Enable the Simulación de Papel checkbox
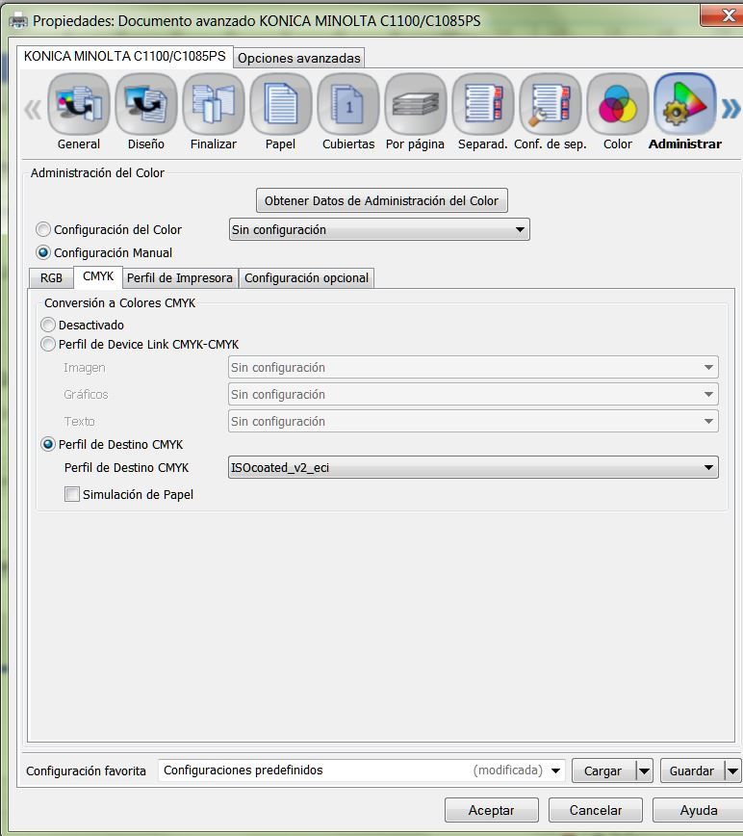Viewport: 743px width, 836px height. [72, 494]
